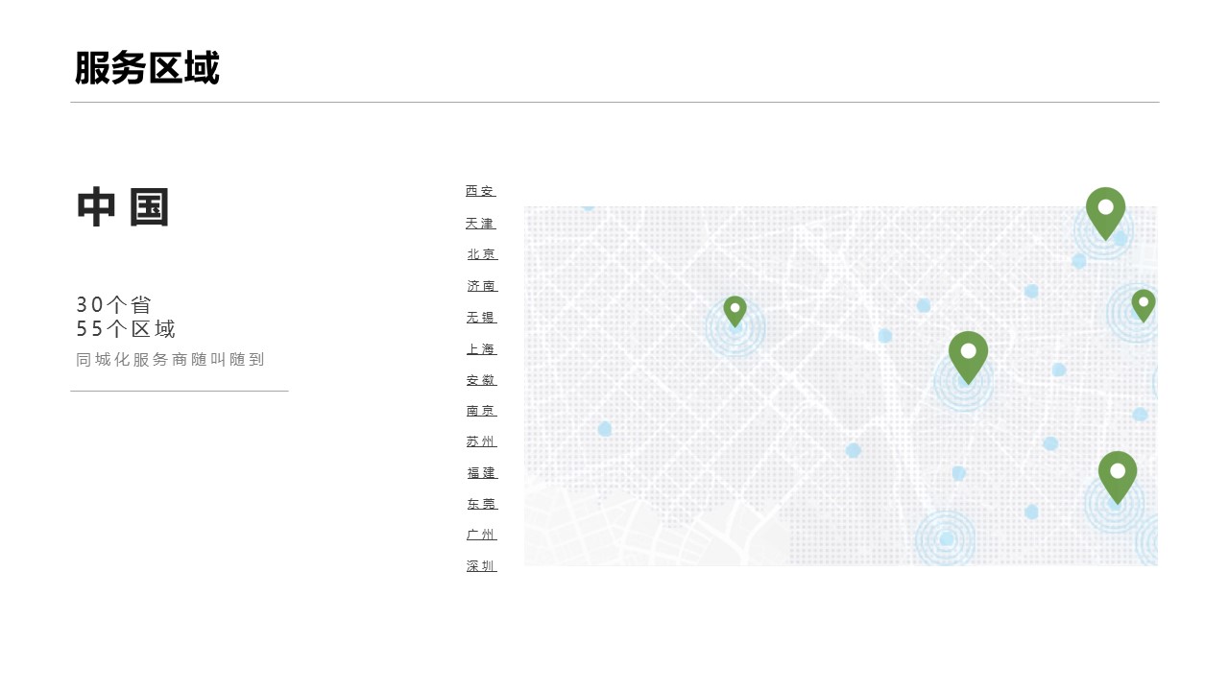
Task: Click the 福建 link
Action: (482, 473)
